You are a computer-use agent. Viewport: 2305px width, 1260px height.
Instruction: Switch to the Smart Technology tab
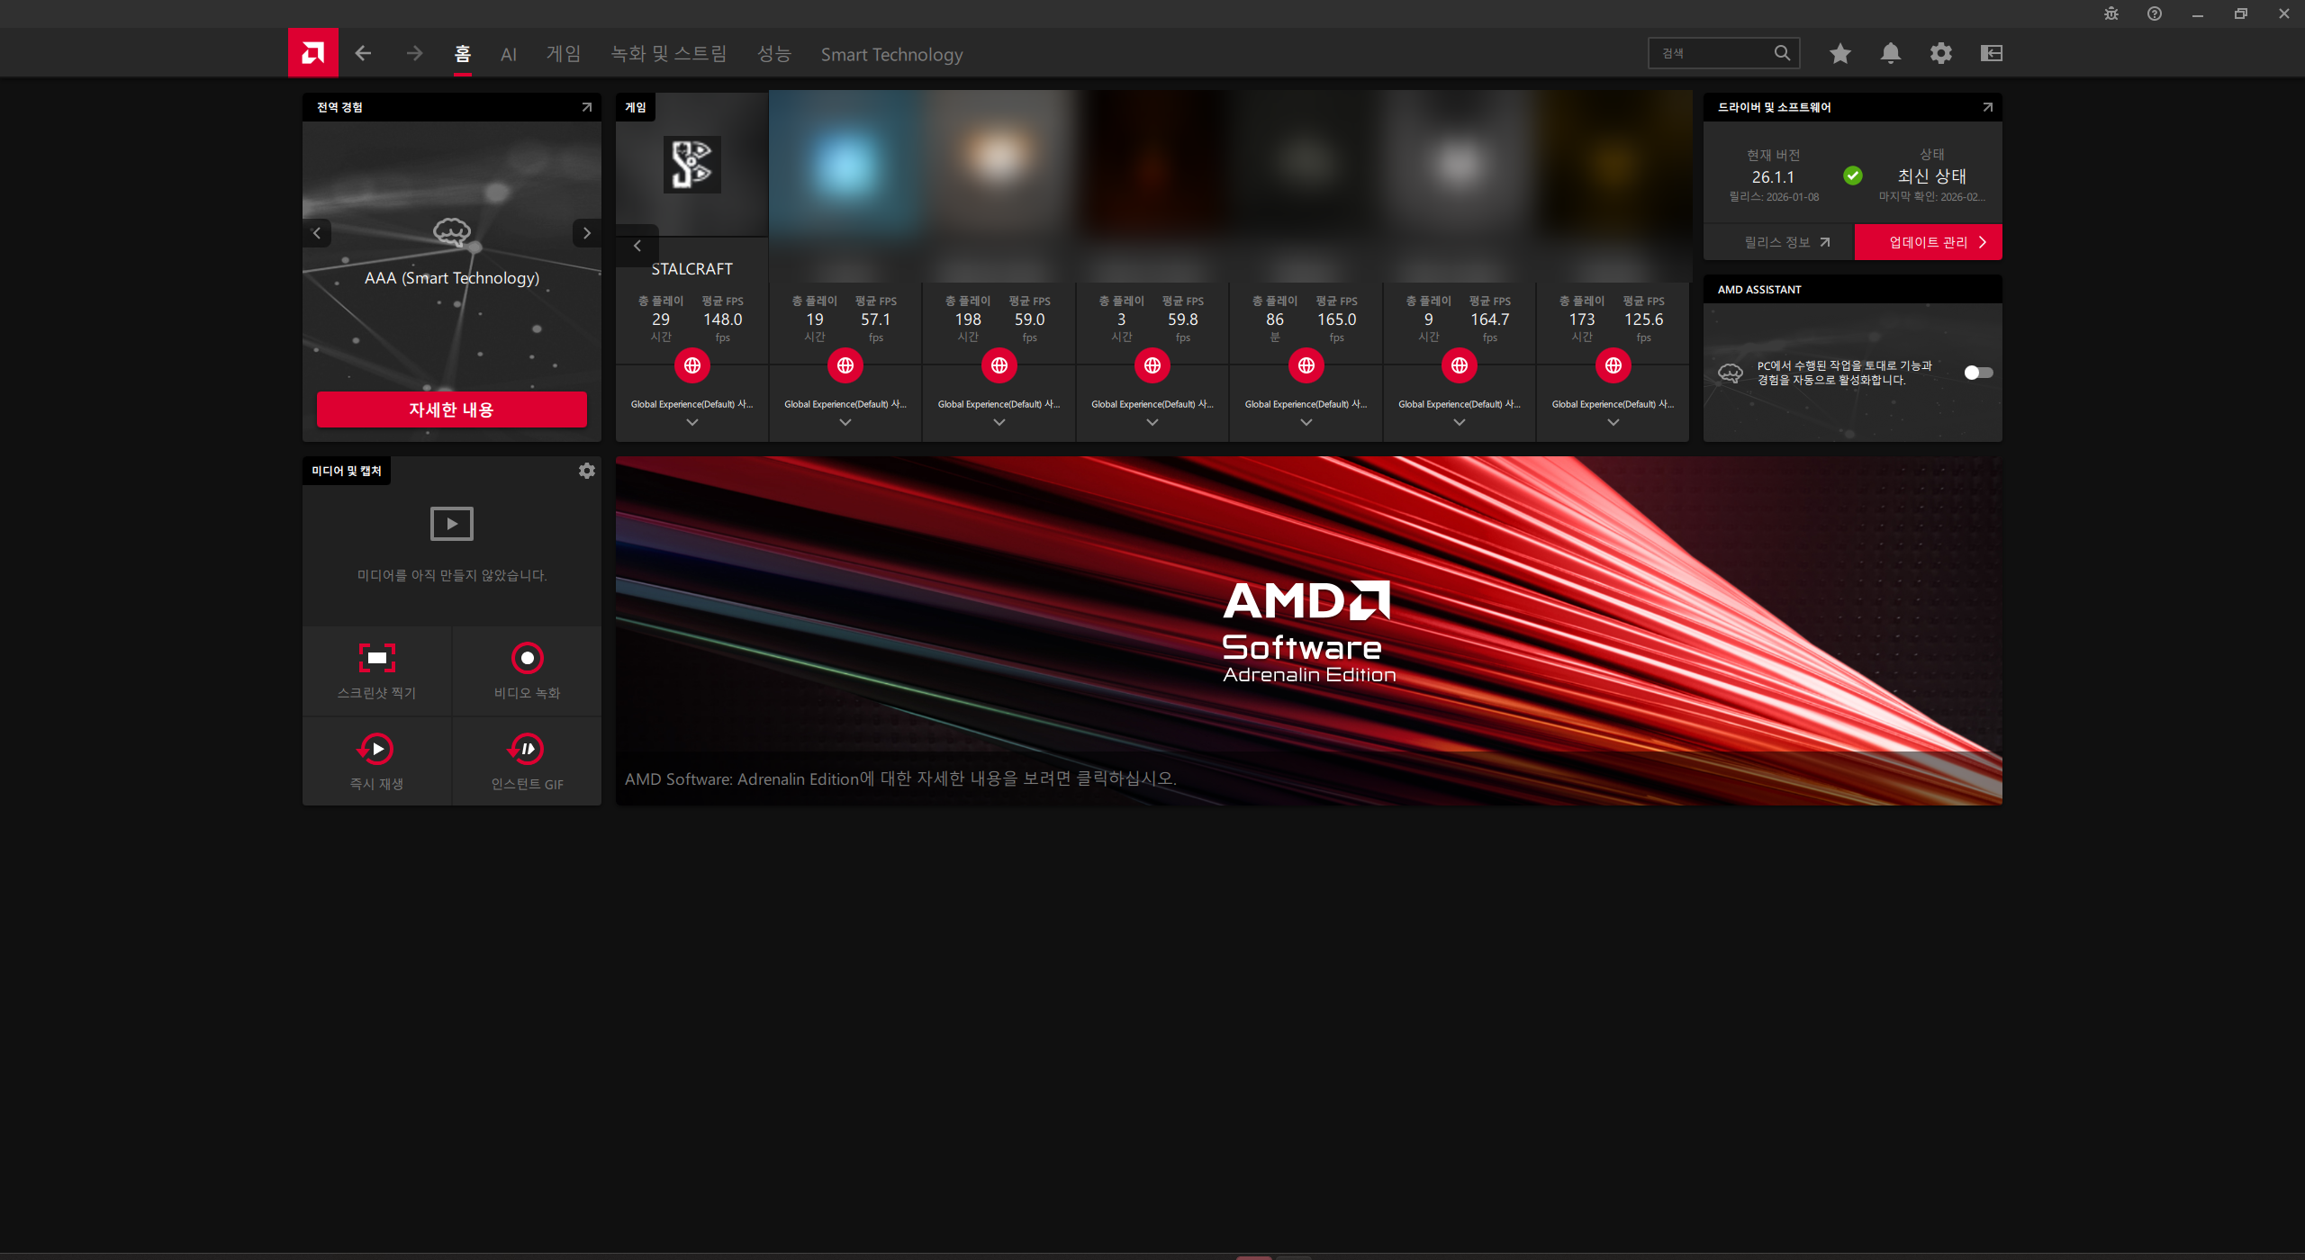coord(891,55)
